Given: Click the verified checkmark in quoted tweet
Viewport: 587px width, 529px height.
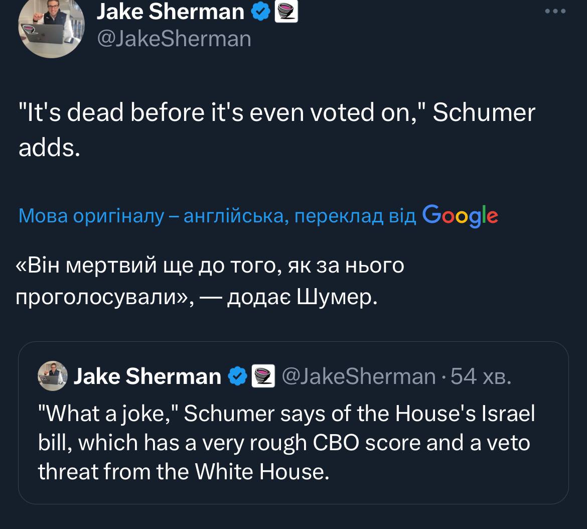Looking at the screenshot, I should click(x=238, y=376).
